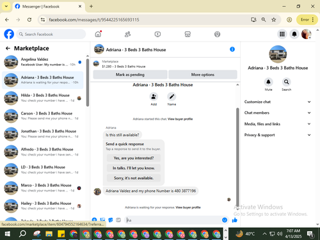Open Facebook home via the logo

point(9,34)
